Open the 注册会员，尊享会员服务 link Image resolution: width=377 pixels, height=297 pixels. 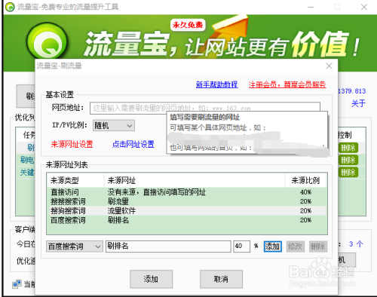[287, 84]
